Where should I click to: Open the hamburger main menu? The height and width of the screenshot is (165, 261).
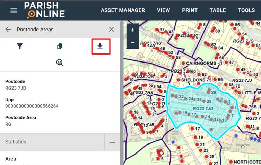(x=14, y=10)
